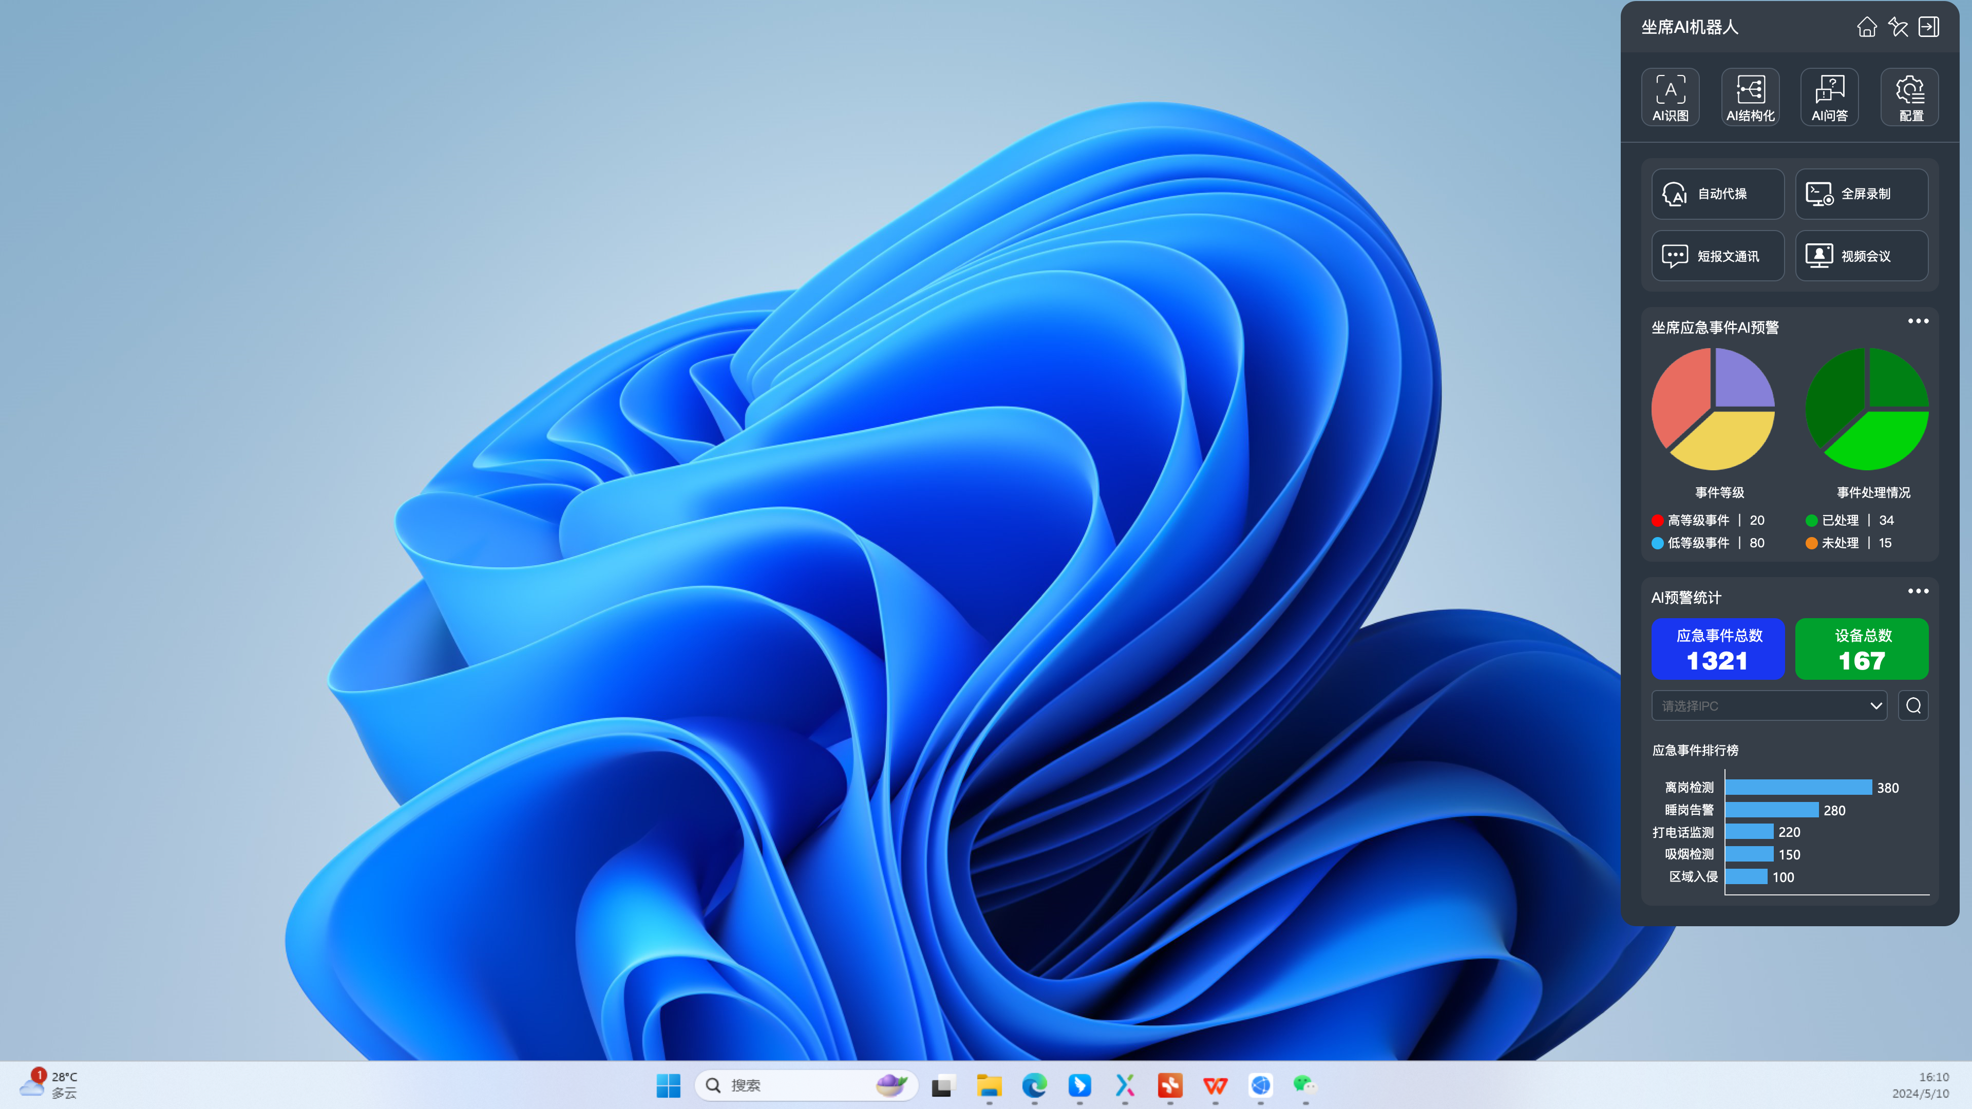Start 自动代操 auto operation

pos(1718,194)
